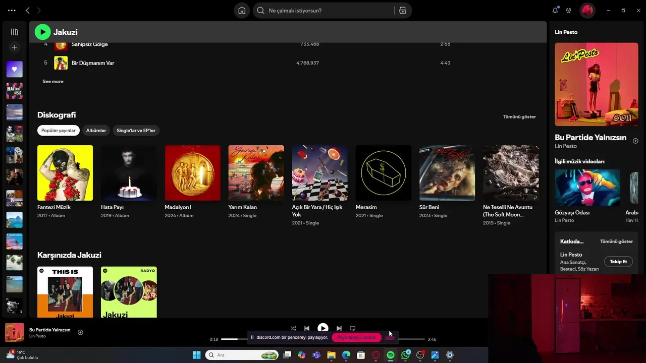Open the Jakuzi Radyo playlist
The width and height of the screenshot is (646, 363).
click(129, 292)
